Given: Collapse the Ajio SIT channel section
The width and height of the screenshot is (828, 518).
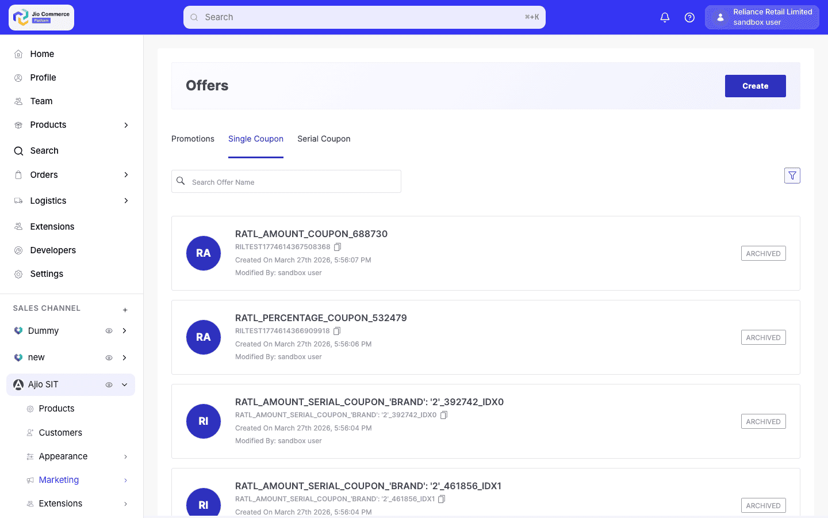Looking at the screenshot, I should [x=124, y=384].
